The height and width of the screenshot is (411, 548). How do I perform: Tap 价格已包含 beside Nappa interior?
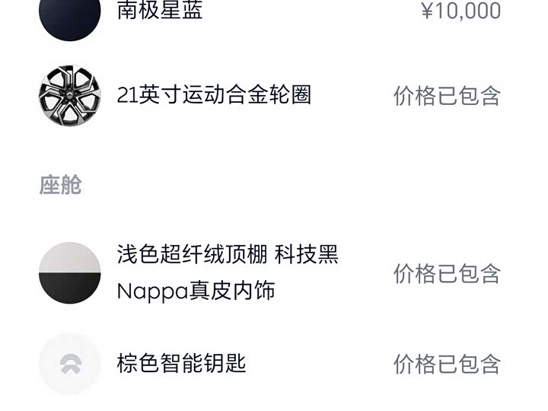[x=447, y=273]
